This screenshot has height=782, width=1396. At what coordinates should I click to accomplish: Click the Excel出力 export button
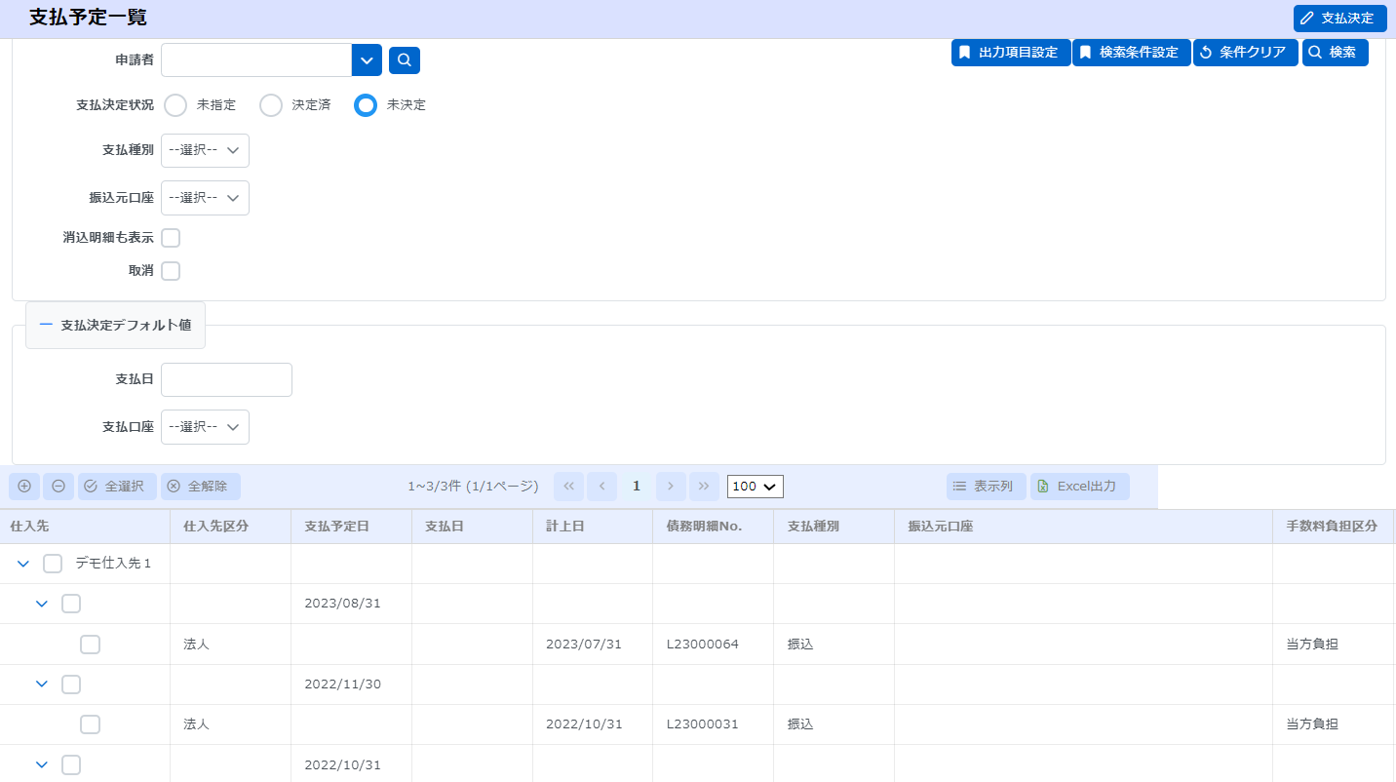pyautogui.click(x=1079, y=487)
